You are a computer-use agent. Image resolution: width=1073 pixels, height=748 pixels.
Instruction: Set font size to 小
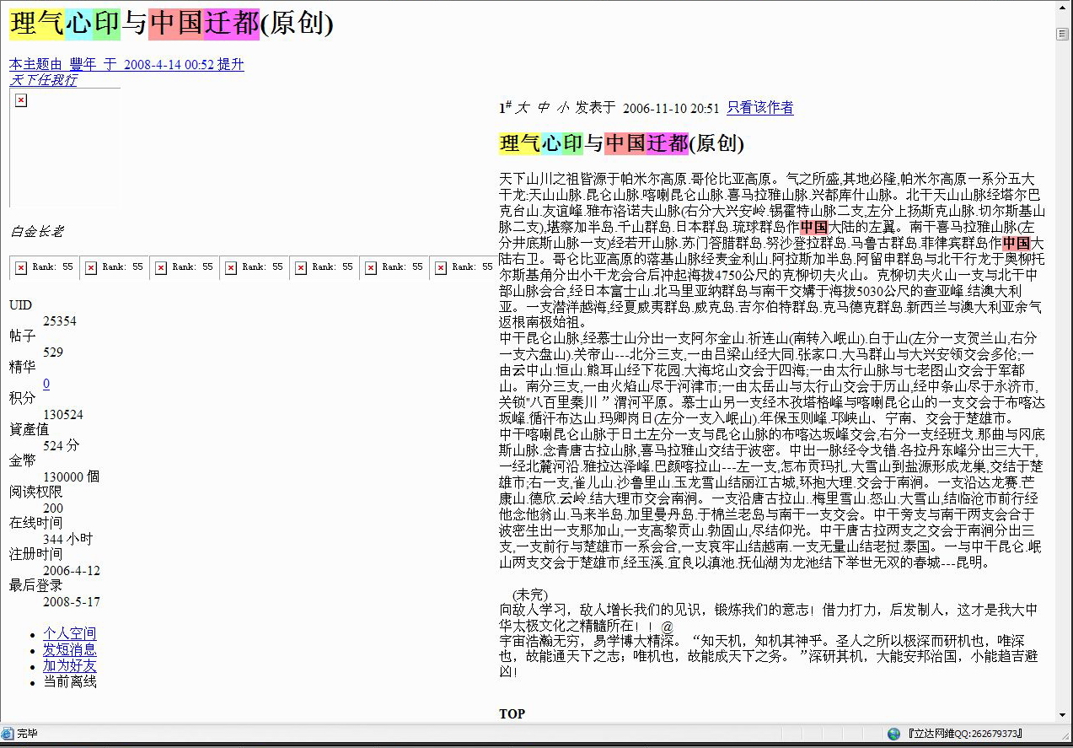(562, 108)
